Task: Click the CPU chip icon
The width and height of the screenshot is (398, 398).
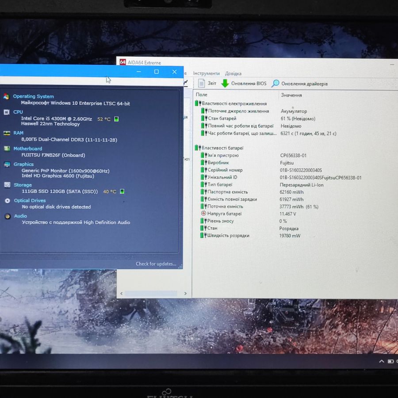Action: [7, 112]
